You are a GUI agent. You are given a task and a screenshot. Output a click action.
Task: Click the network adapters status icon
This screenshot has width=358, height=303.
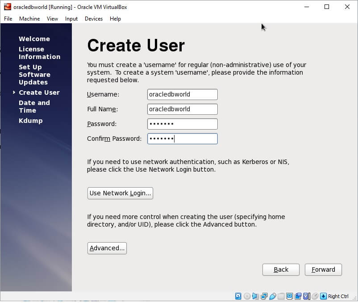click(264, 296)
